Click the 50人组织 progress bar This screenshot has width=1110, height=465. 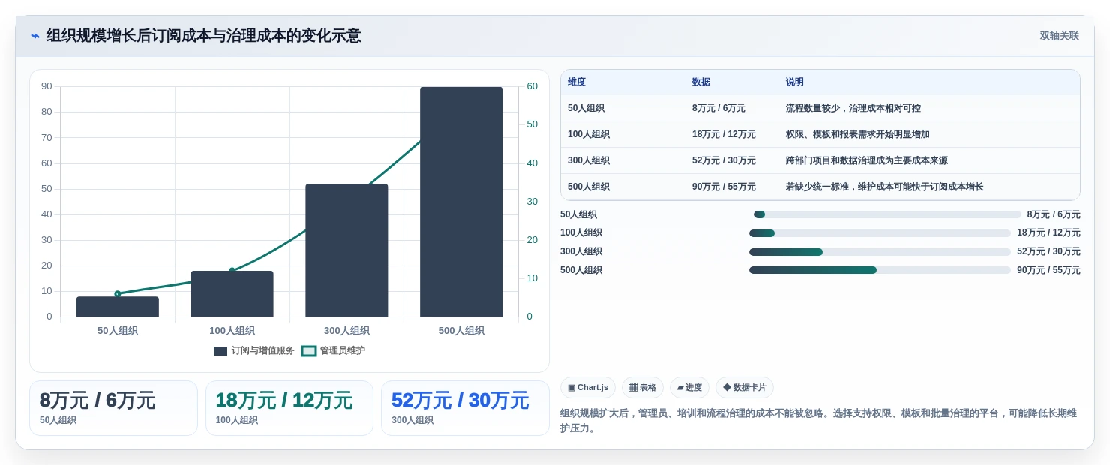coord(887,214)
